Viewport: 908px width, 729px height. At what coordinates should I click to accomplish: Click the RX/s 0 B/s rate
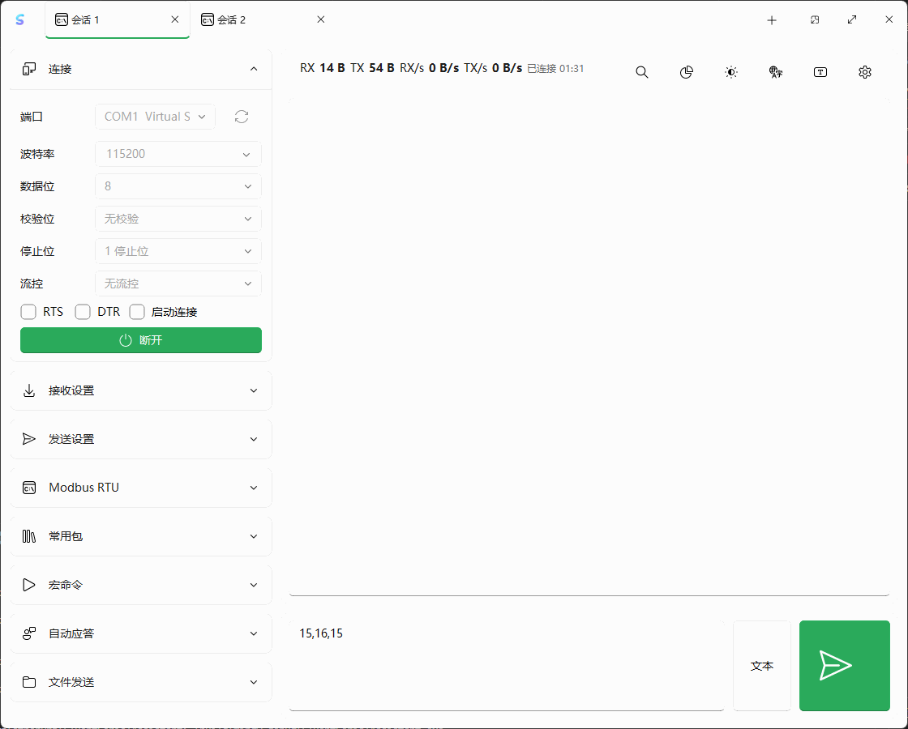pos(429,68)
